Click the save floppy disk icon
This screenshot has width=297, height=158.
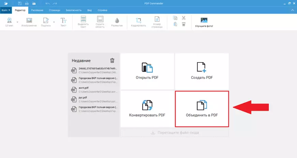[x=20, y=3]
